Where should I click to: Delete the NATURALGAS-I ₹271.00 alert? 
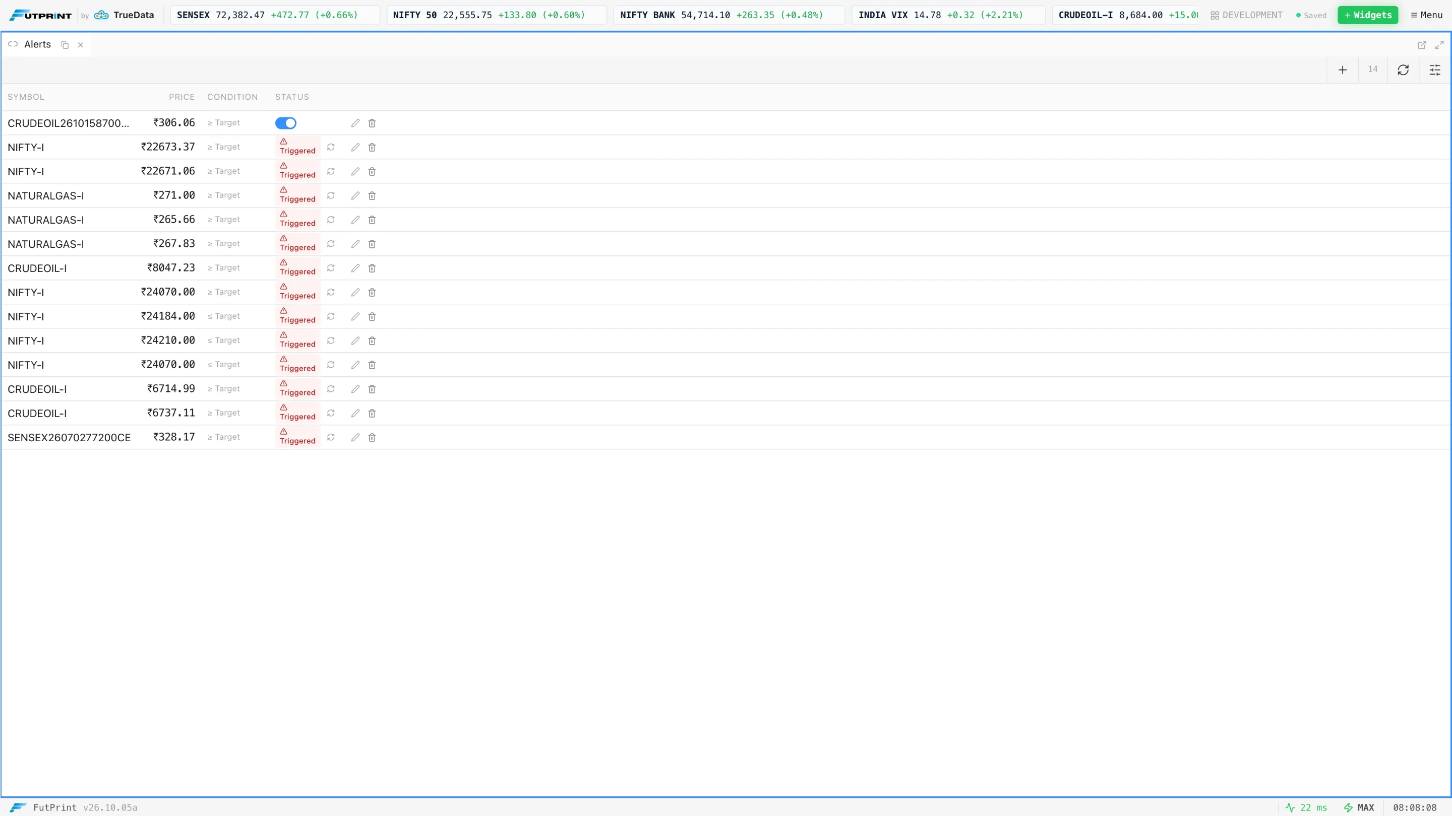pyautogui.click(x=372, y=195)
